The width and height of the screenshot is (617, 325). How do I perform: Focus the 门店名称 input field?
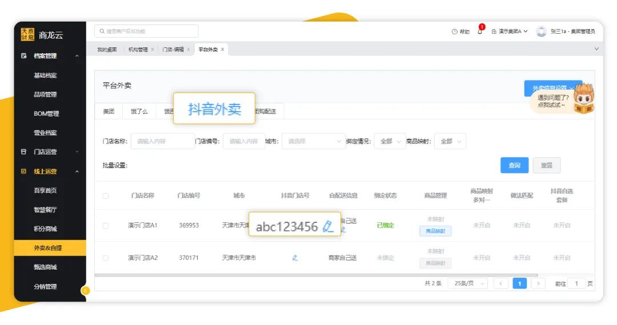click(x=162, y=141)
